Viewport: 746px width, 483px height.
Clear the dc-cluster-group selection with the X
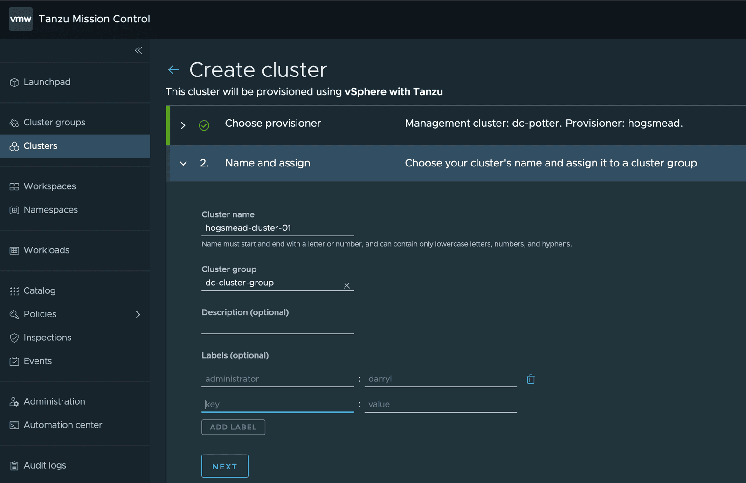347,285
